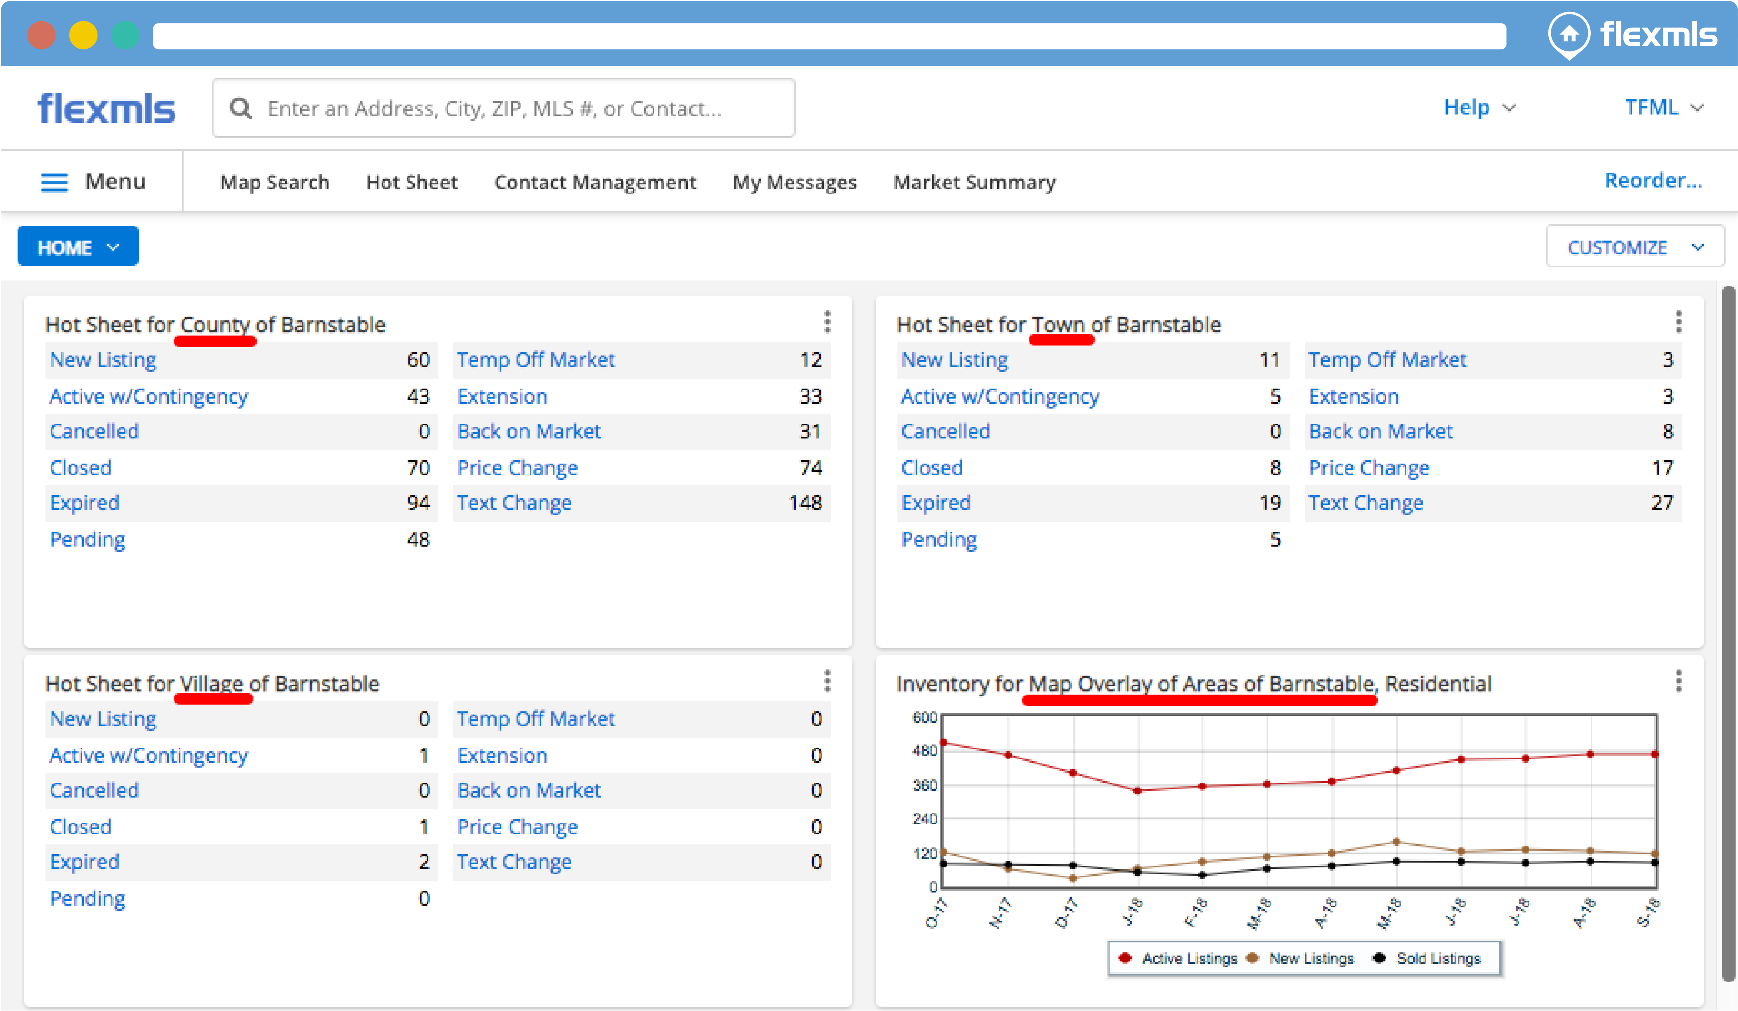Open Market Summary from the nav bar

point(974,182)
